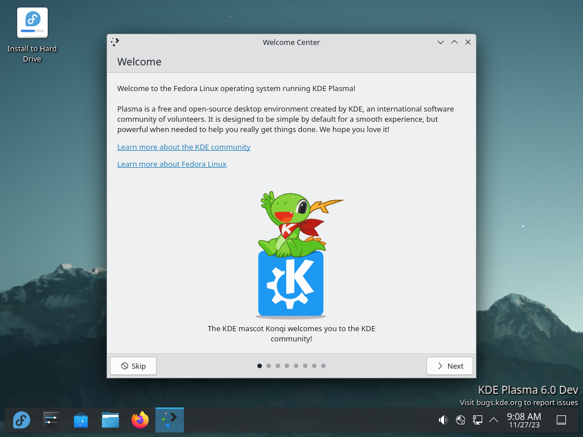
Task: Open the Fedora application launcher menu
Action: click(22, 420)
